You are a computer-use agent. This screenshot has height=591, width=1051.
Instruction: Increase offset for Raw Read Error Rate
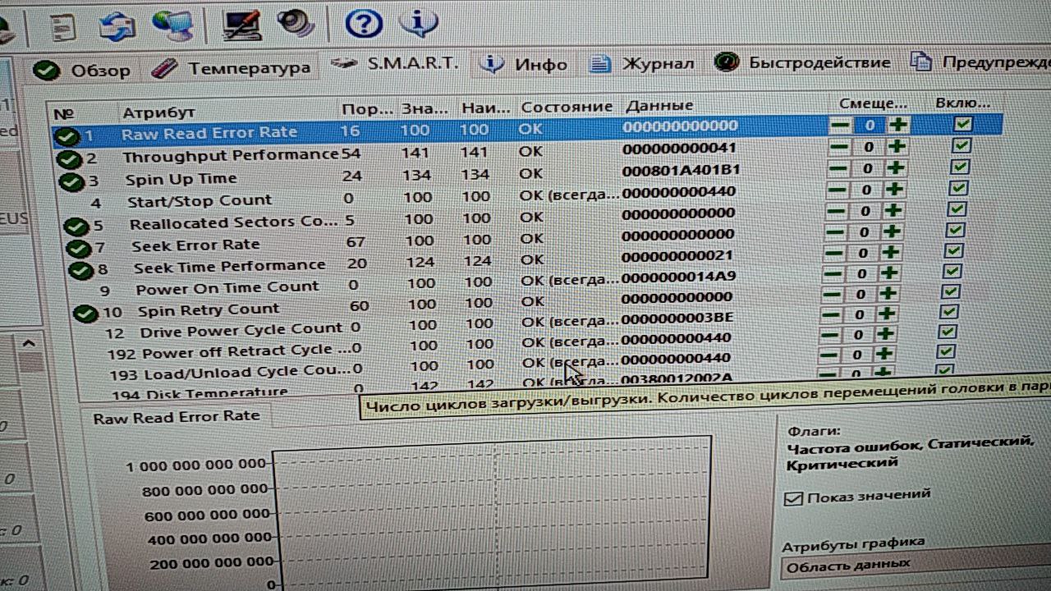coord(899,126)
